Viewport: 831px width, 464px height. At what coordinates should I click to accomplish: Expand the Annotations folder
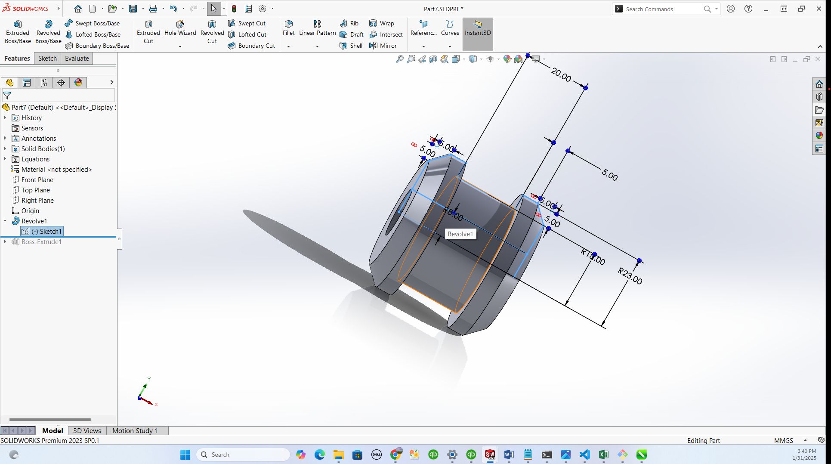pos(5,138)
